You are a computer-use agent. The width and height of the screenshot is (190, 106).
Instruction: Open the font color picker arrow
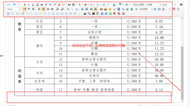[x=82, y=5]
